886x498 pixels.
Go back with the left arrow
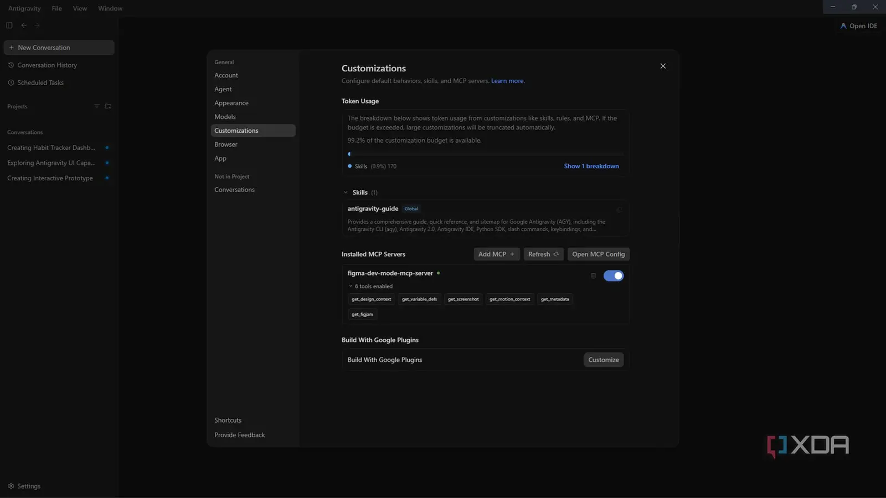(24, 25)
